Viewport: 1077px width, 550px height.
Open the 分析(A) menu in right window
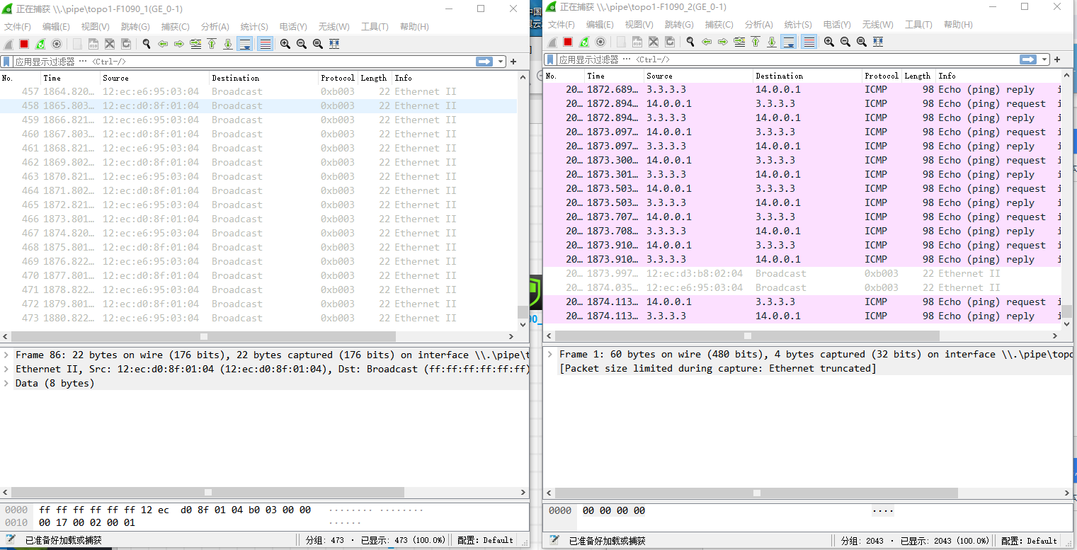[759, 25]
